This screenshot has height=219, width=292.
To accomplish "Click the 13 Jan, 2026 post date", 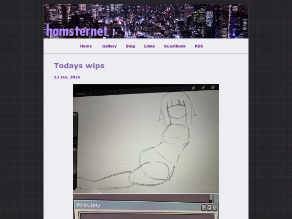I will pos(67,77).
